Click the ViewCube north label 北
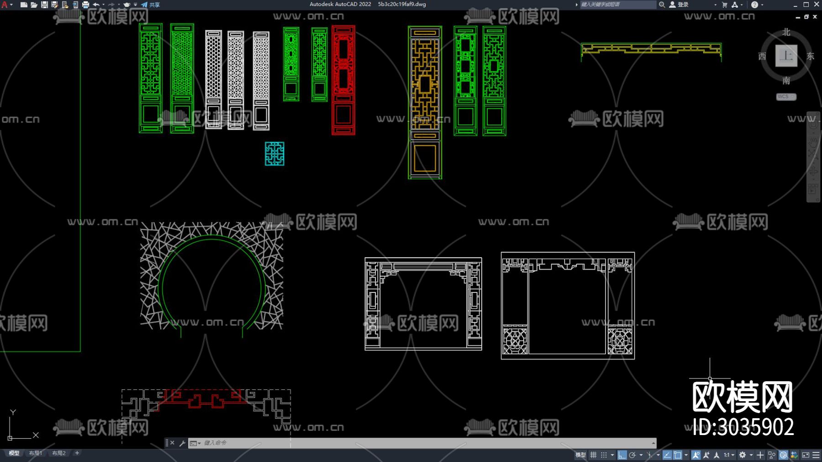822x462 pixels. coord(786,32)
